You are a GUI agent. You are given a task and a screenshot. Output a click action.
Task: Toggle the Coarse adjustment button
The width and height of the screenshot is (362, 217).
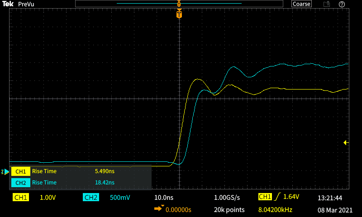pyautogui.click(x=301, y=4)
